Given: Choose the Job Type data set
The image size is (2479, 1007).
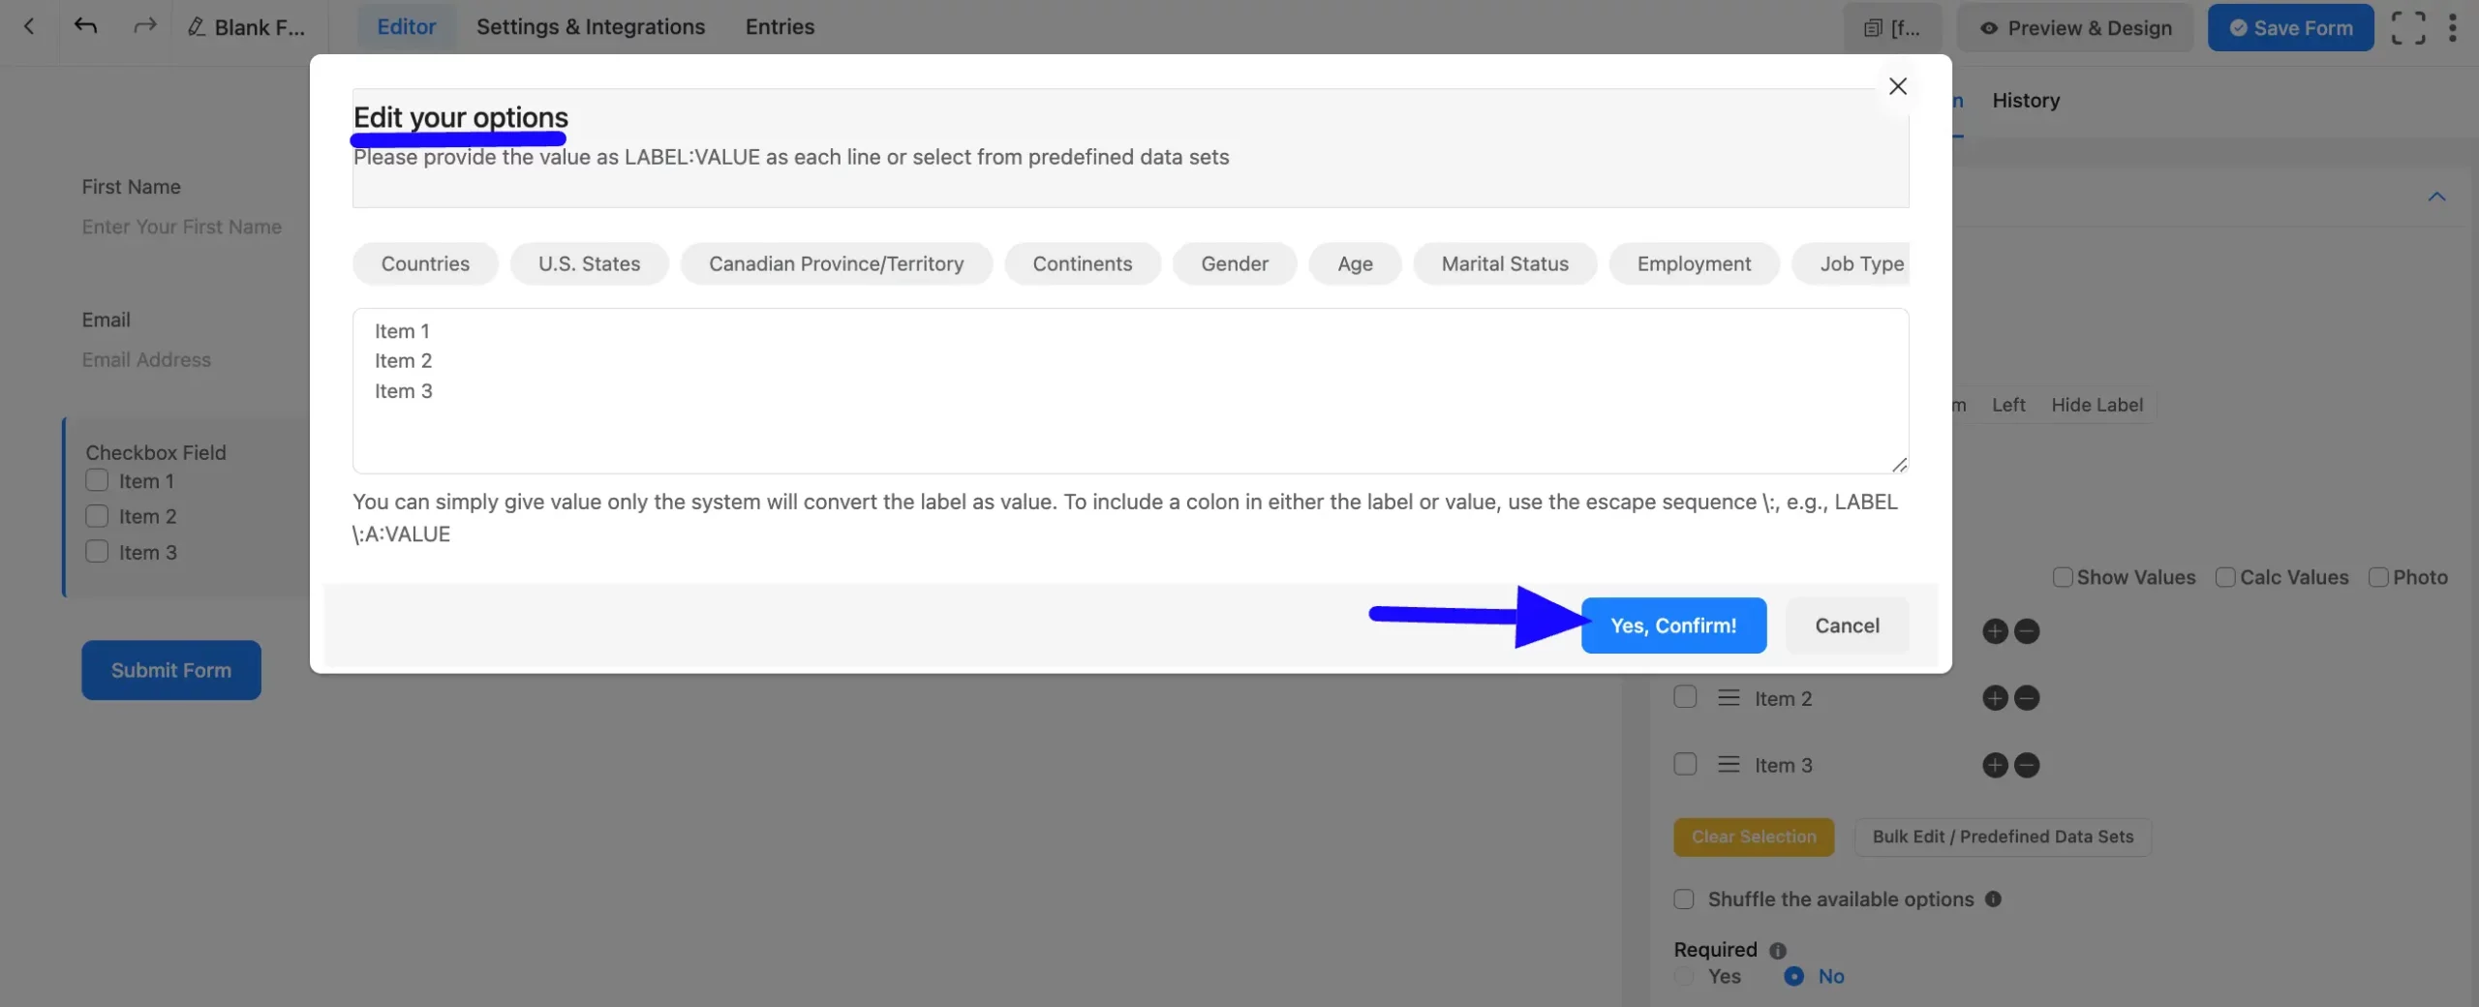Looking at the screenshot, I should pyautogui.click(x=1852, y=263).
